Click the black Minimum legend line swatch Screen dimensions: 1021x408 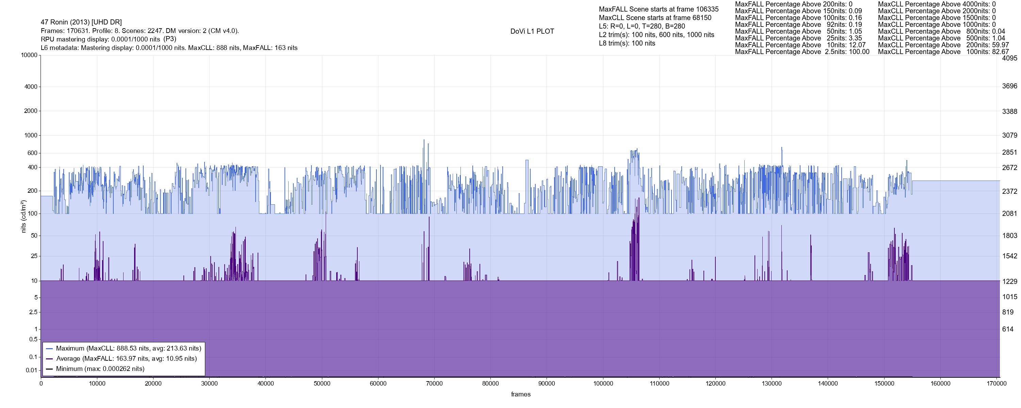click(x=50, y=369)
